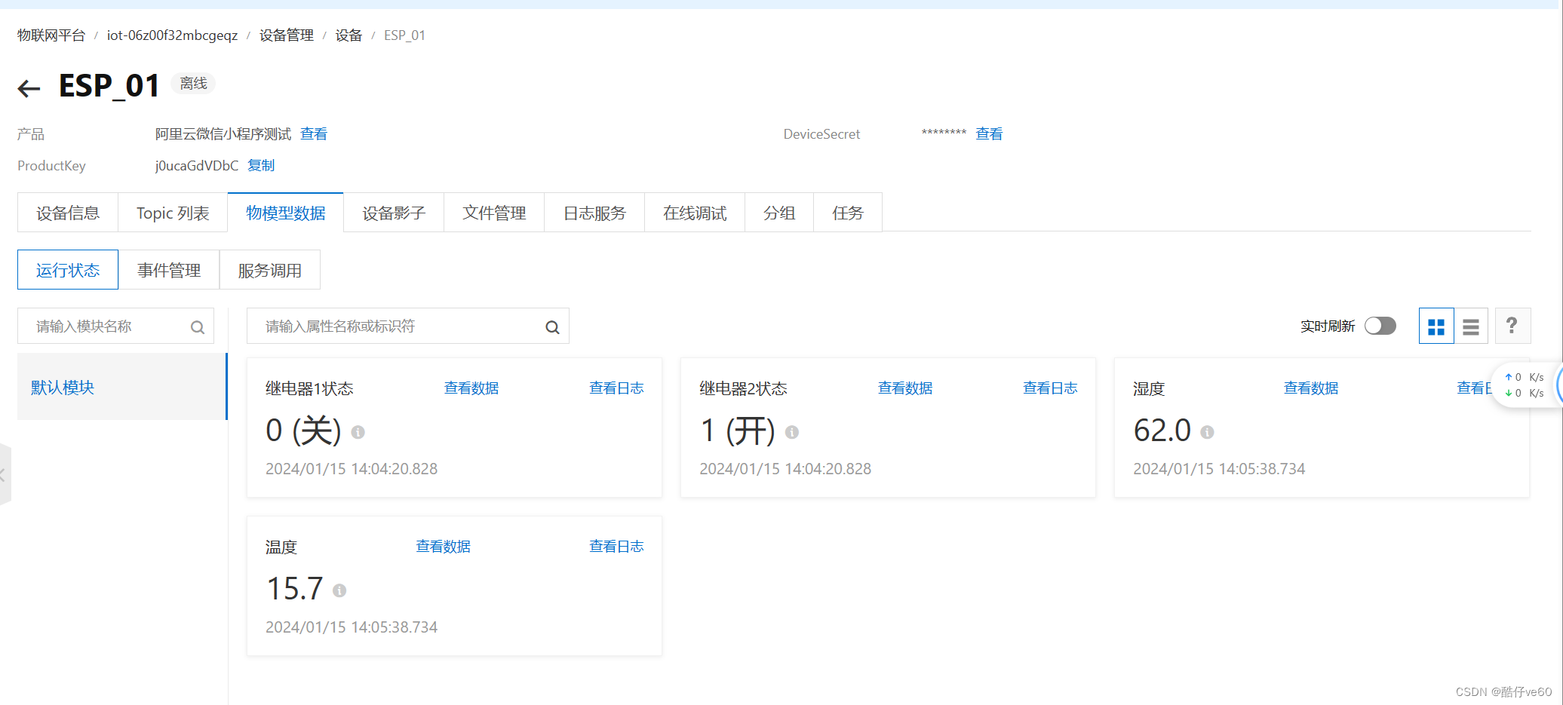This screenshot has width=1563, height=705.
Task: Switch to list view
Action: pyautogui.click(x=1470, y=325)
